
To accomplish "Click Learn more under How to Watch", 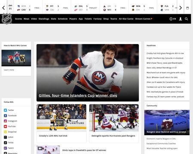I will 9,70.
